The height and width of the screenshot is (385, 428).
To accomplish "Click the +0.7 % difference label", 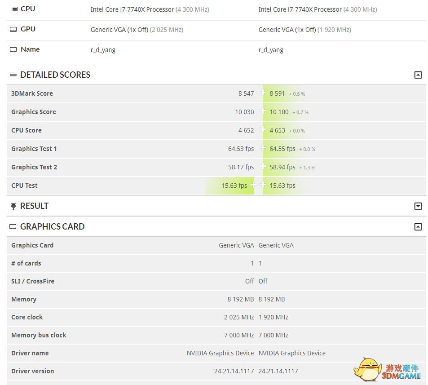I will 300,112.
